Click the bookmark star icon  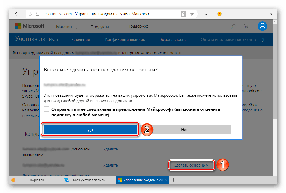[x=192, y=14]
